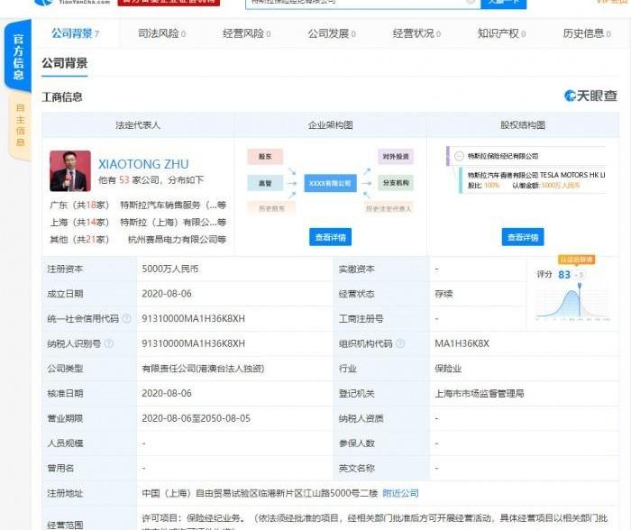Click the 保险业 industry value

click(x=448, y=369)
